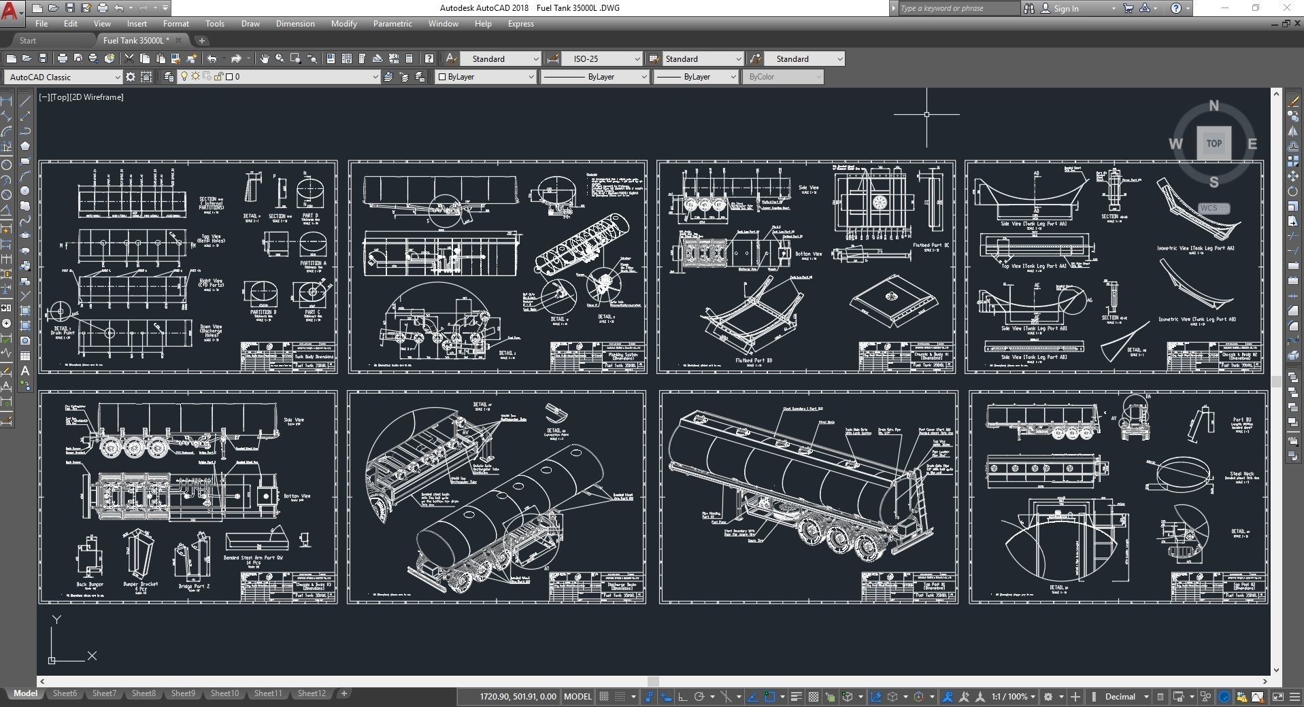Select the Table draw tool
Viewport: 1304px width, 707px height.
point(25,356)
